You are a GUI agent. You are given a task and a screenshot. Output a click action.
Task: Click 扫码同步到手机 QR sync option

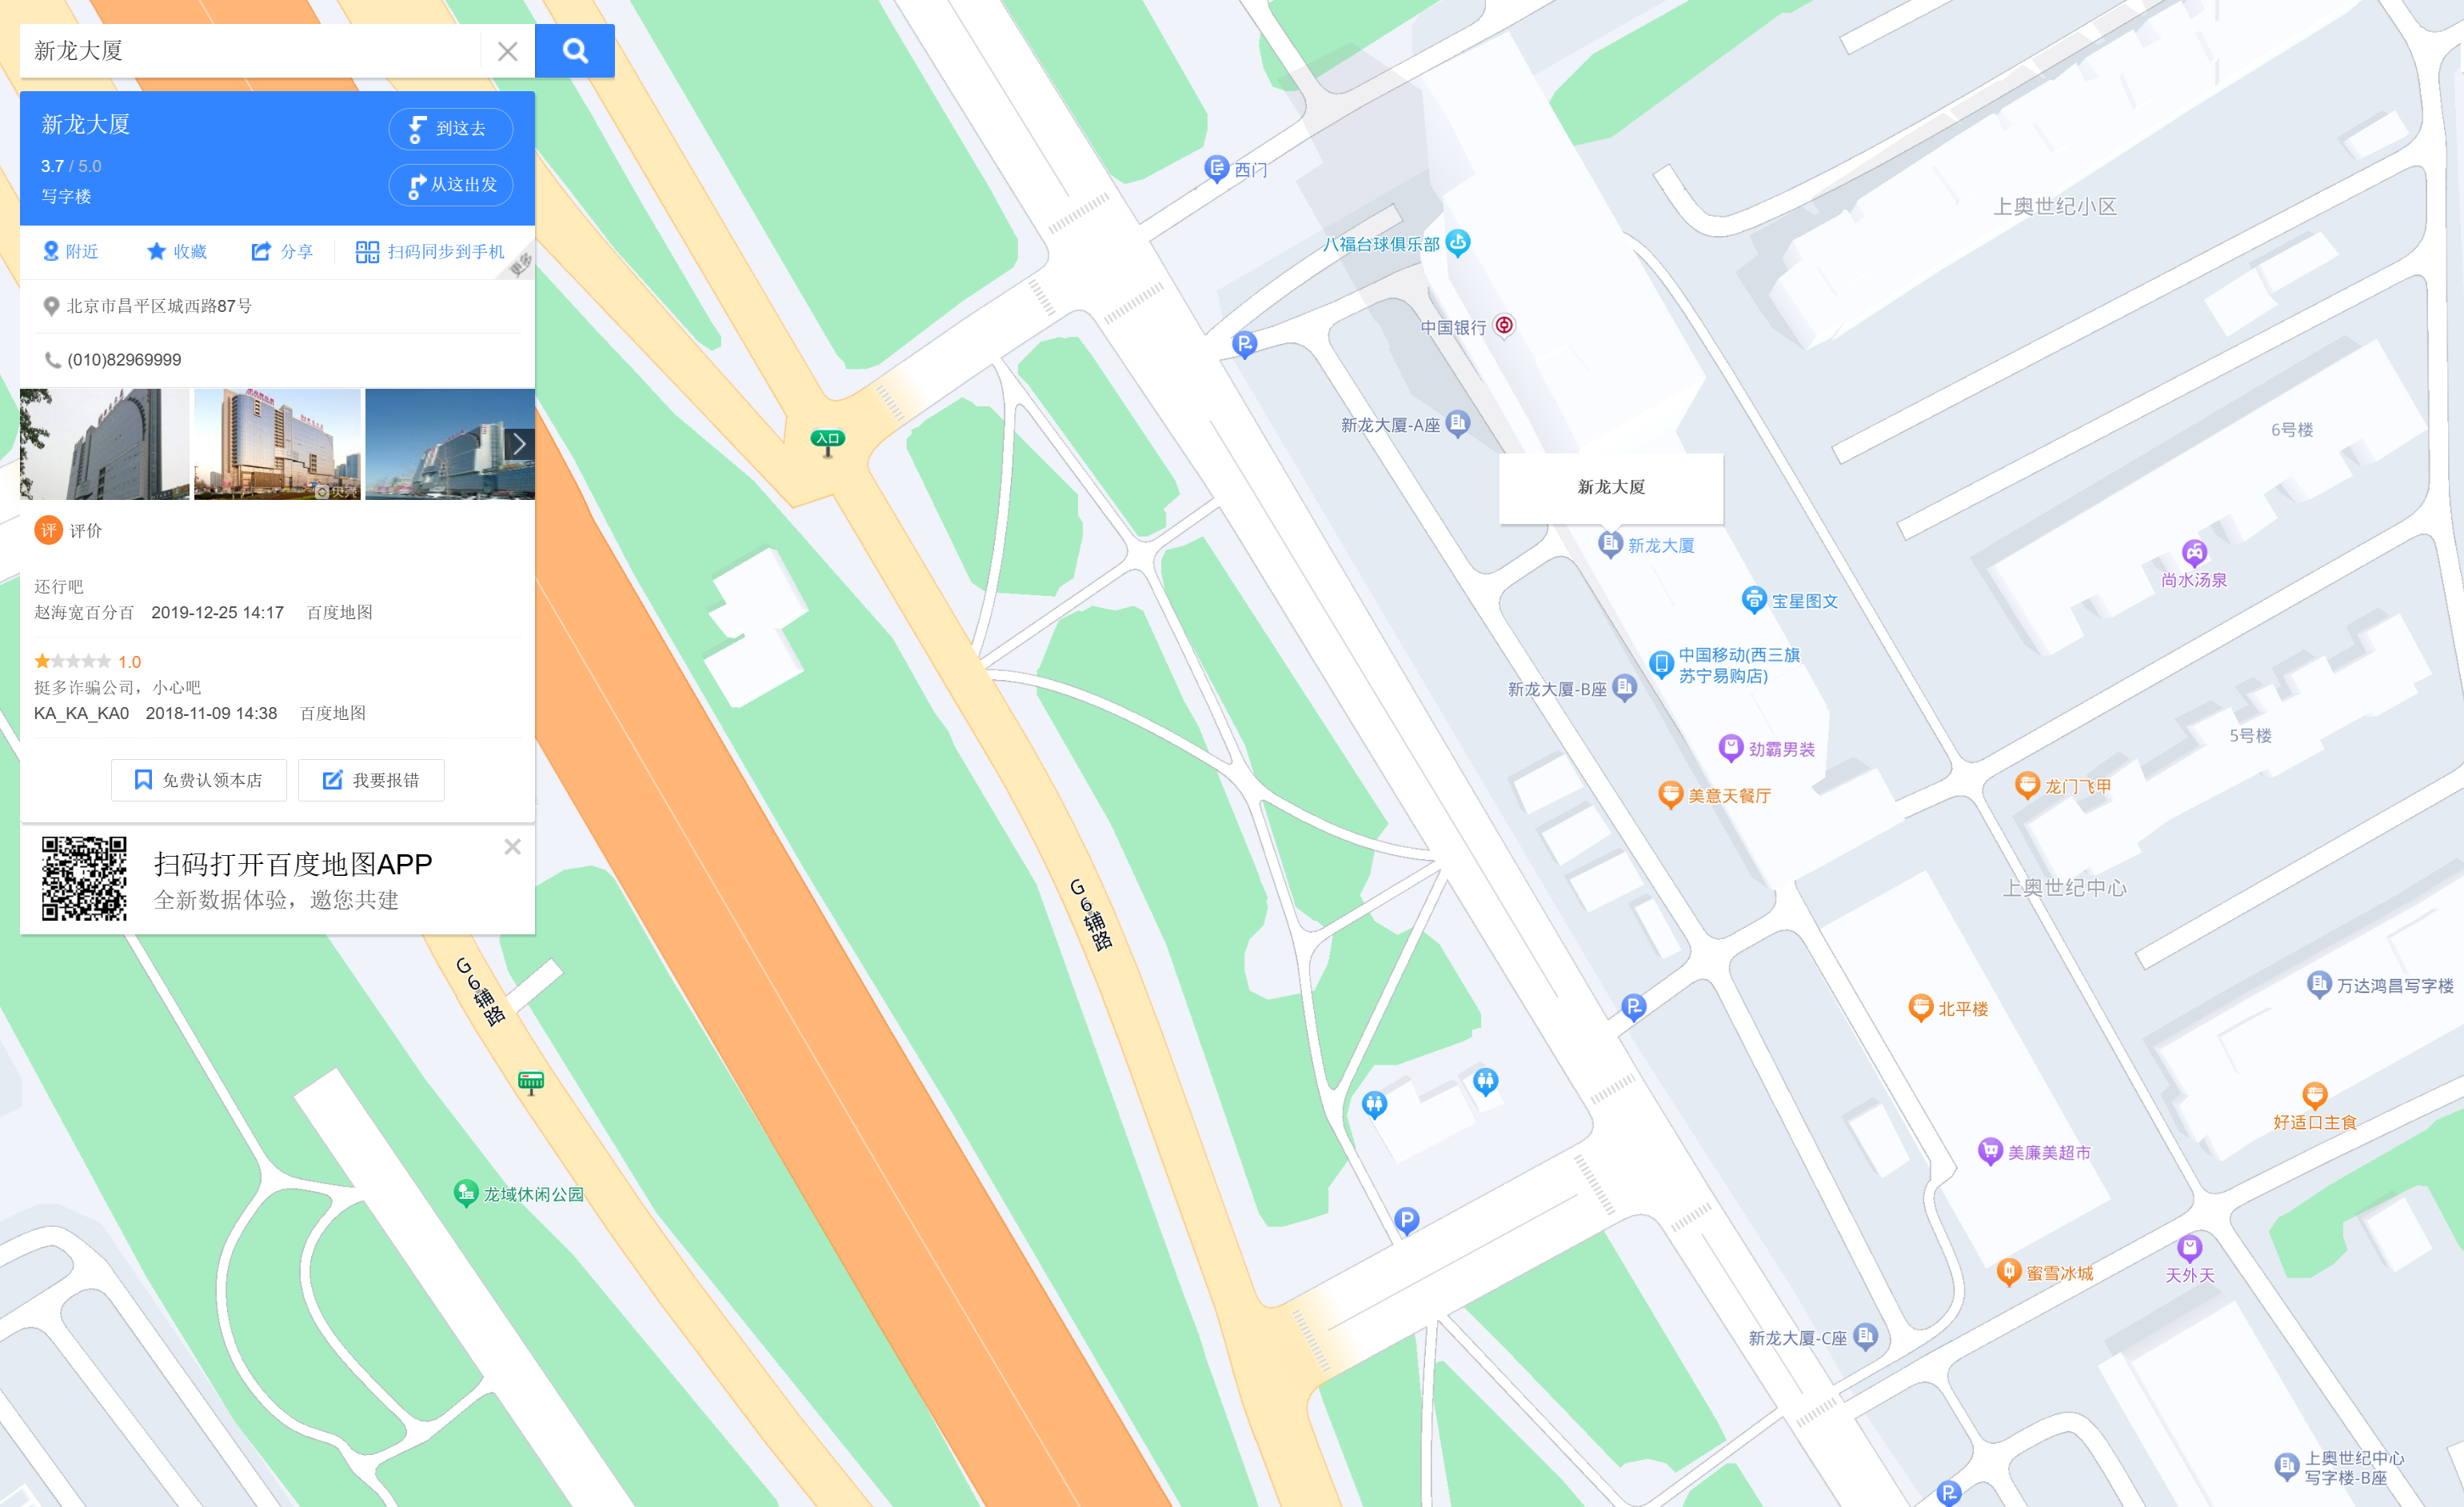pos(430,252)
